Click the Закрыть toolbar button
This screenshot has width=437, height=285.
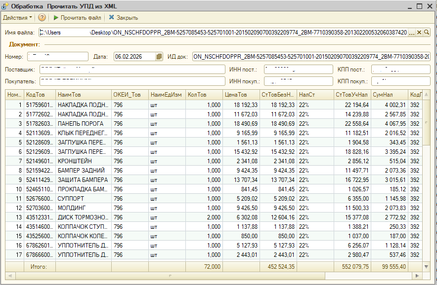(123, 18)
